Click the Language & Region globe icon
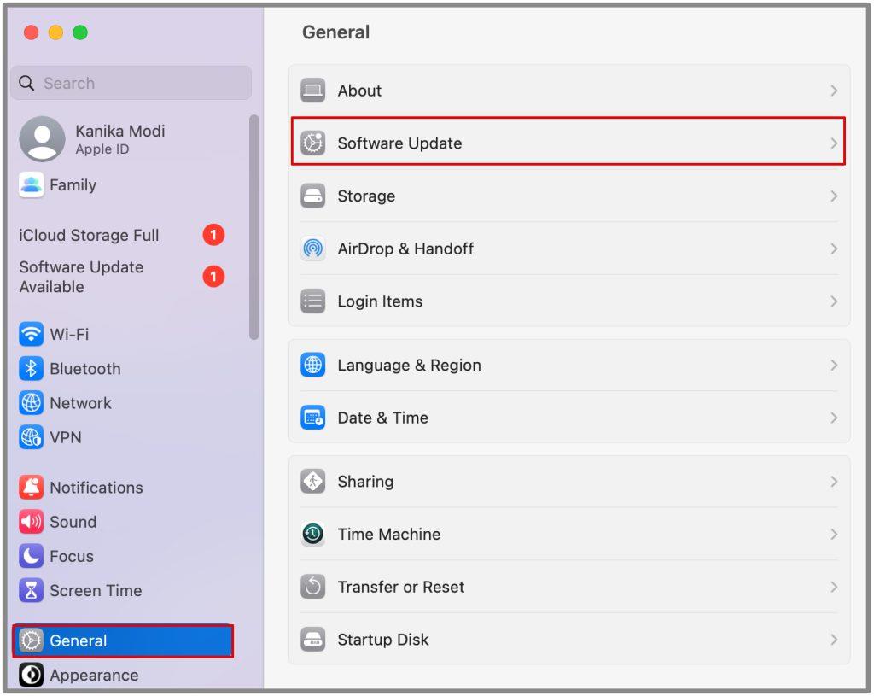The image size is (874, 696). (x=312, y=366)
